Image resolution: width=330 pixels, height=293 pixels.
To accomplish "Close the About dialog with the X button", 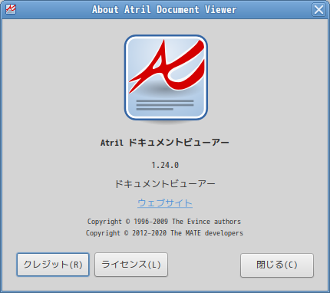I will (318, 10).
